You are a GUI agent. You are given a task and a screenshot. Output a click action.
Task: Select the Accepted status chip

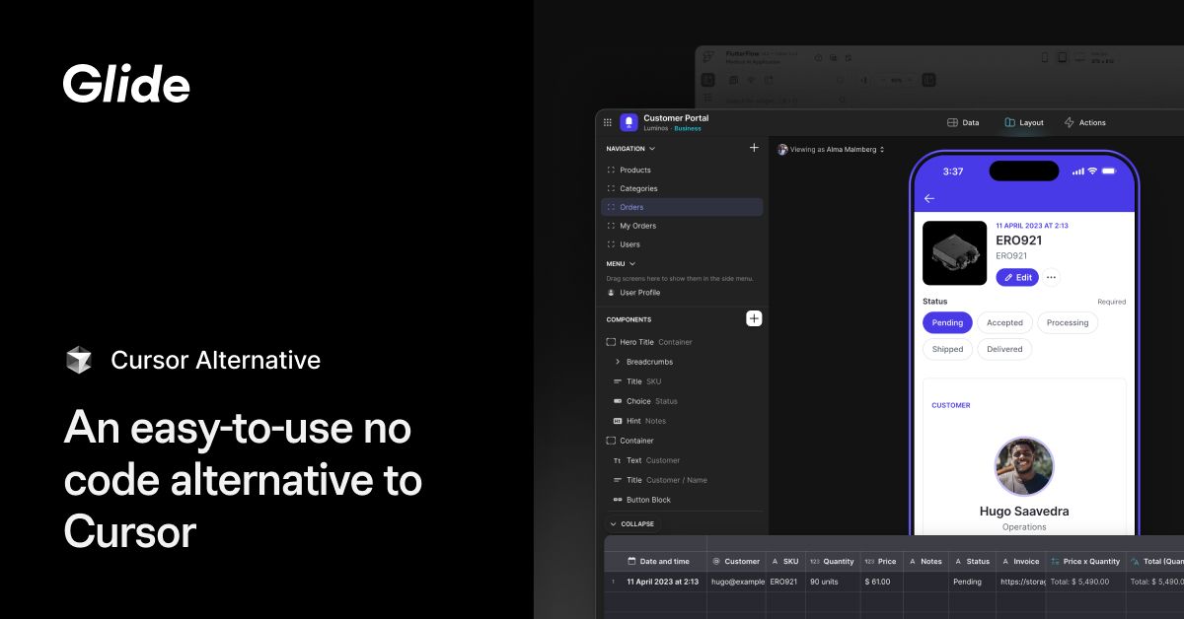click(1004, 322)
